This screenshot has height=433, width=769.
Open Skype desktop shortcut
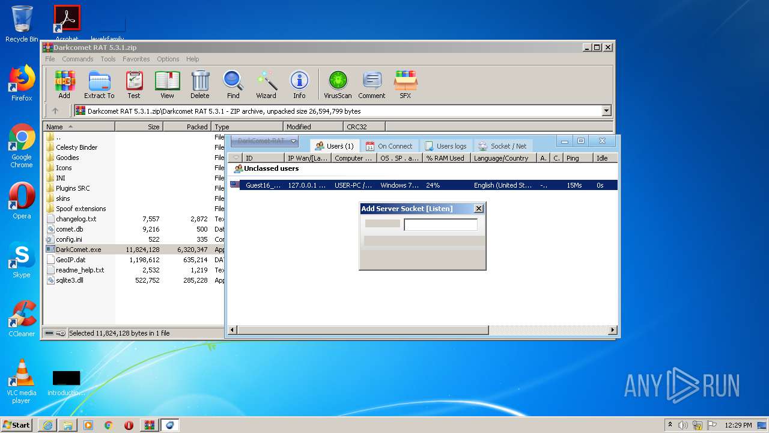[x=22, y=260]
